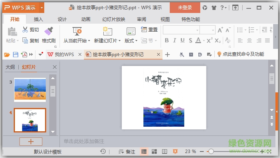Increase font size with A+ icon

[220, 30]
